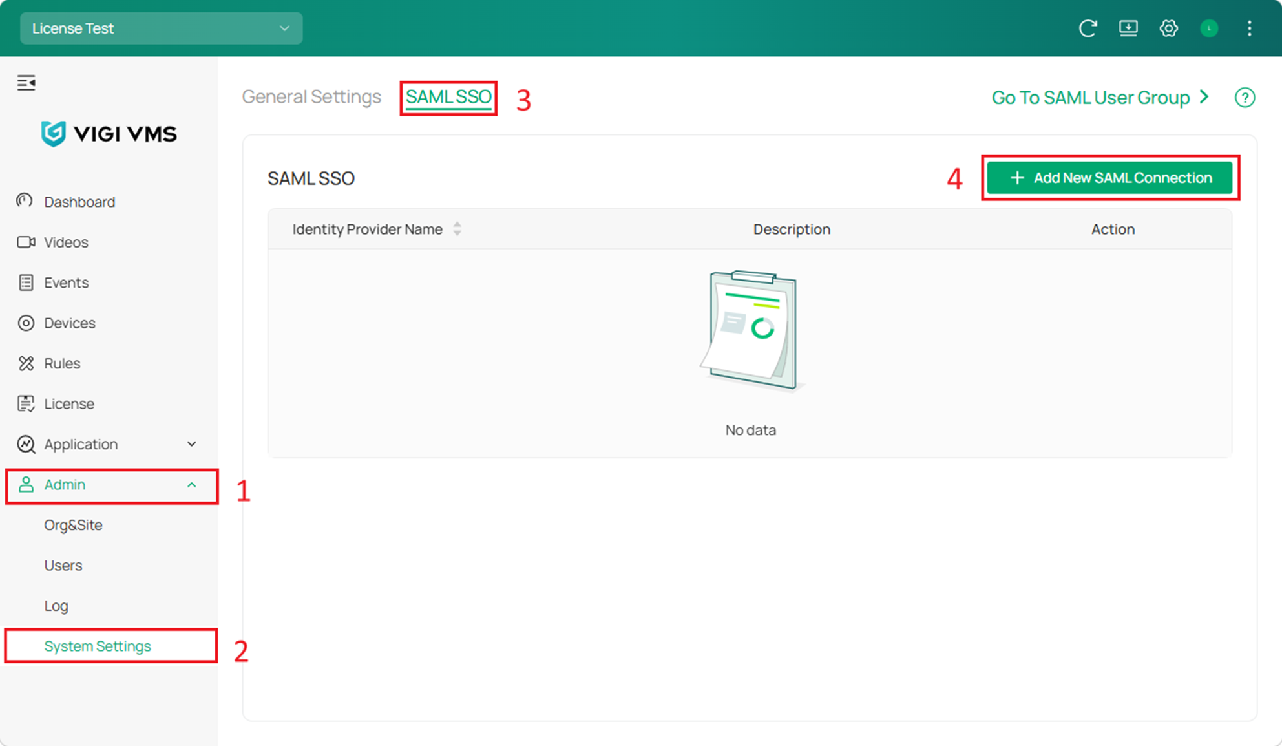This screenshot has width=1282, height=746.
Task: Open Log under Admin
Action: click(56, 606)
